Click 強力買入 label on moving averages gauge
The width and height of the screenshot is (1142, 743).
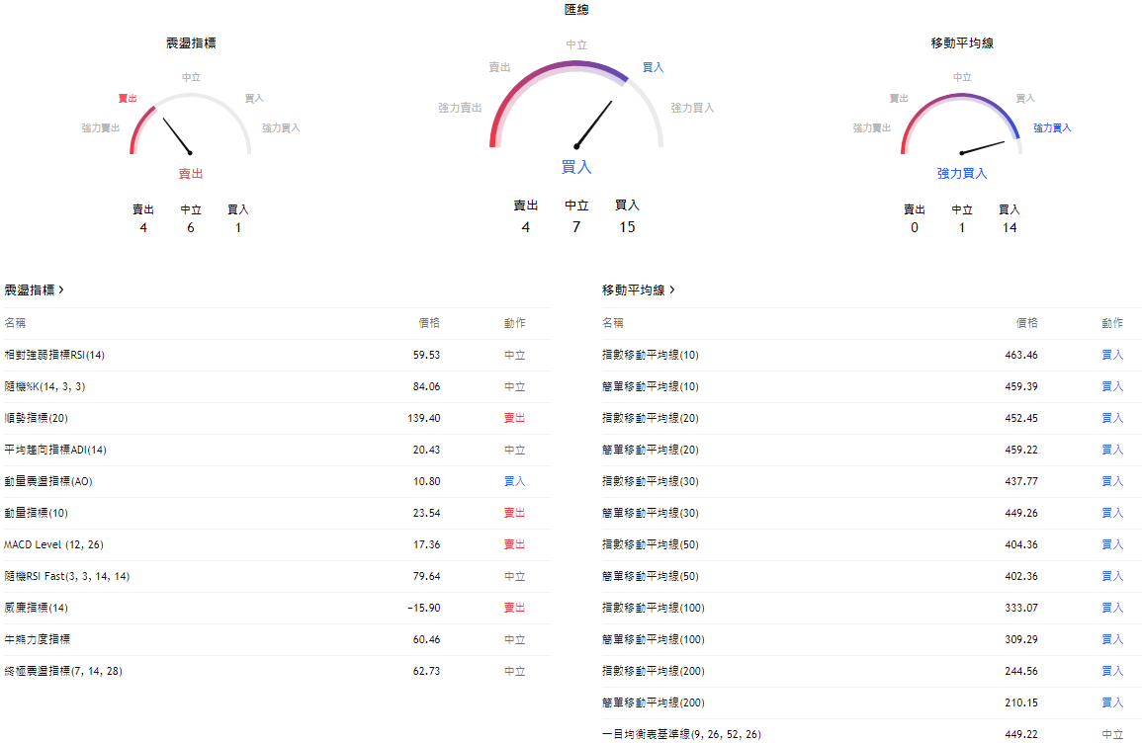[x=1051, y=127]
